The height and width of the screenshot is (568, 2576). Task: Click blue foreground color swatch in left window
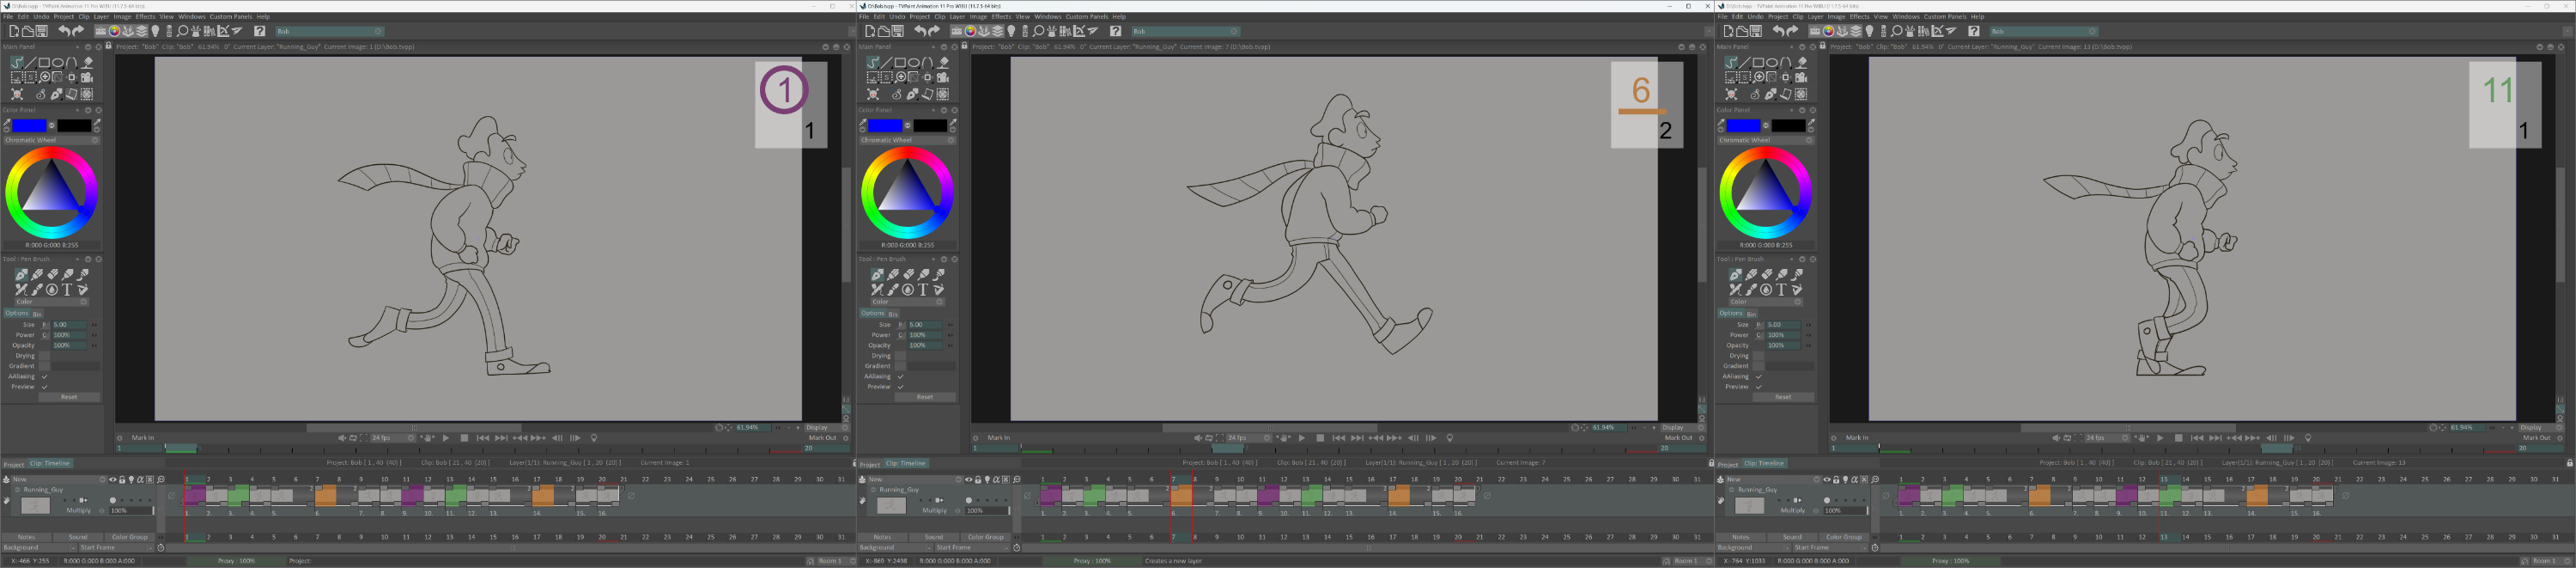(x=29, y=125)
